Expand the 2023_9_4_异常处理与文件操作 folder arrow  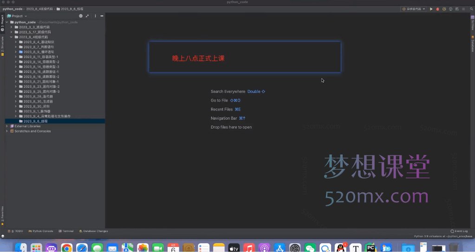[x=16, y=116]
